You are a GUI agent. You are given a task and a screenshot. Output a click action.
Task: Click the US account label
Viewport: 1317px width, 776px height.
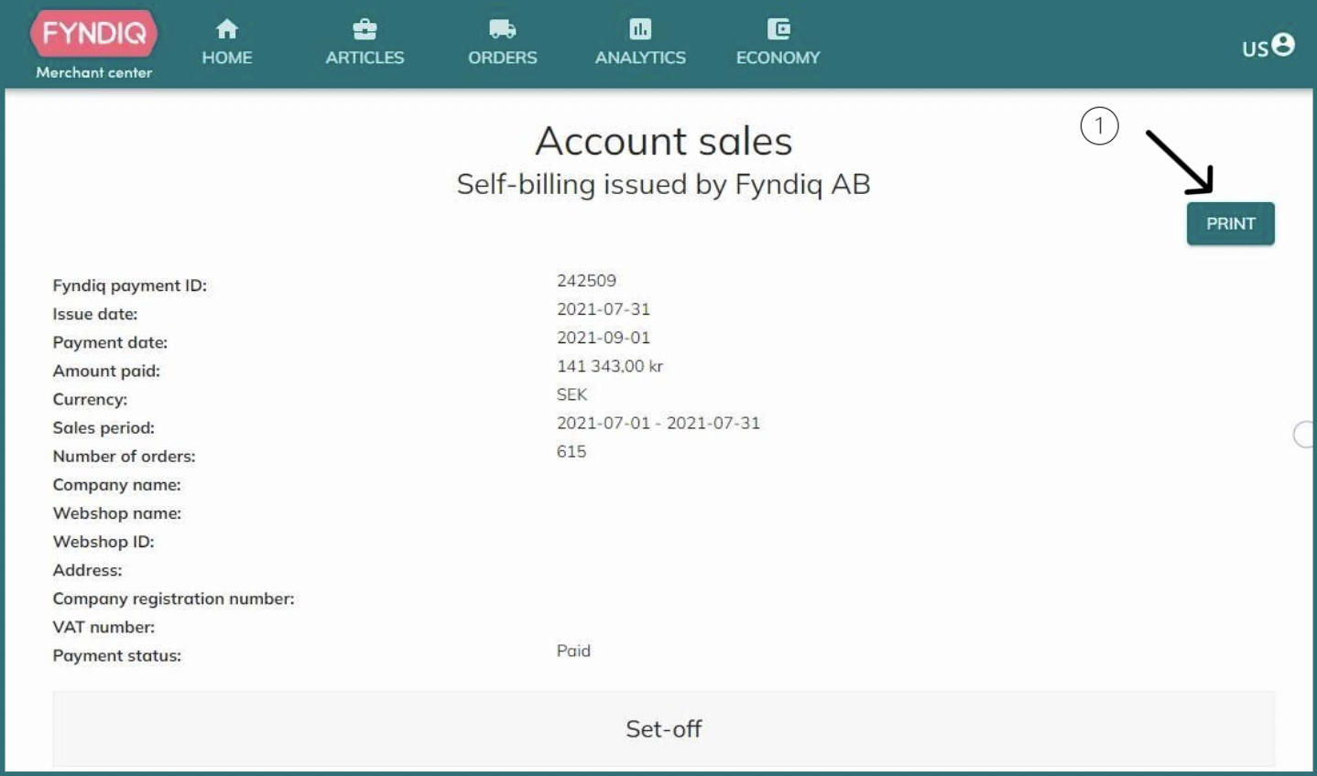click(1255, 48)
